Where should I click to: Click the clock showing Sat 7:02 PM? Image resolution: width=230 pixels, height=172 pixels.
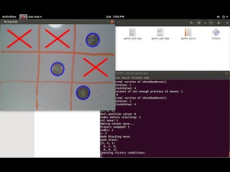(x=115, y=17)
